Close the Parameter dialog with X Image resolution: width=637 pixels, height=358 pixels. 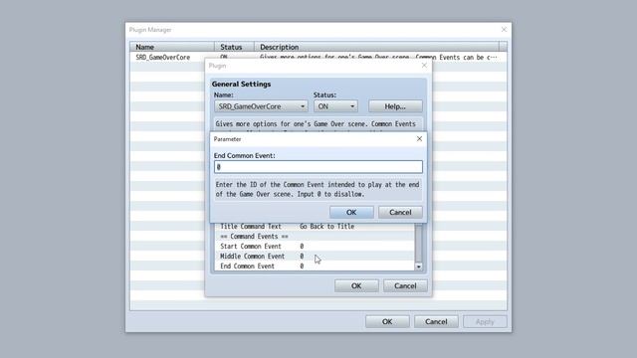point(419,139)
